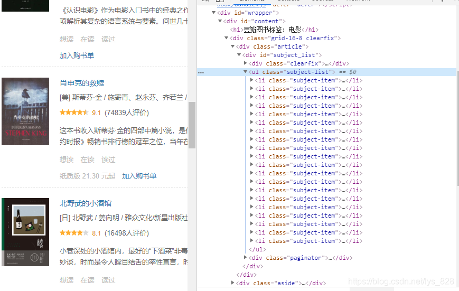Mark 肖申克的救赎 as 想读

point(67,159)
